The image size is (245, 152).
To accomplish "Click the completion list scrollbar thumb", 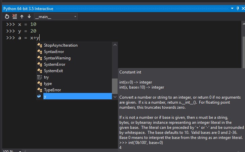I will 115,86.
